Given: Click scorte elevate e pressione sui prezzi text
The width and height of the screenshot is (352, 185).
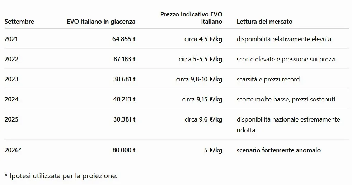Looking at the screenshot, I should click(286, 59).
